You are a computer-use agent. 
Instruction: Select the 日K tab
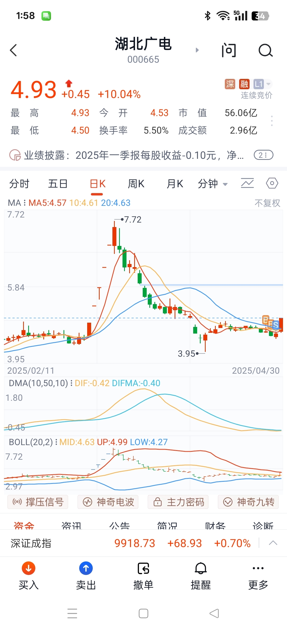(x=98, y=184)
